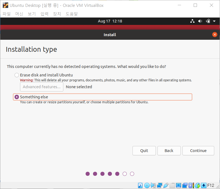220x189 pixels.
Task: Click the Ubuntu wired network indicator
Action: coord(192,21)
